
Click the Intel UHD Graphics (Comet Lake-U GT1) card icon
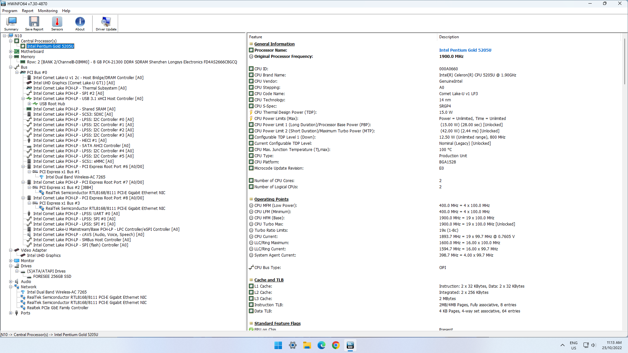[29, 83]
